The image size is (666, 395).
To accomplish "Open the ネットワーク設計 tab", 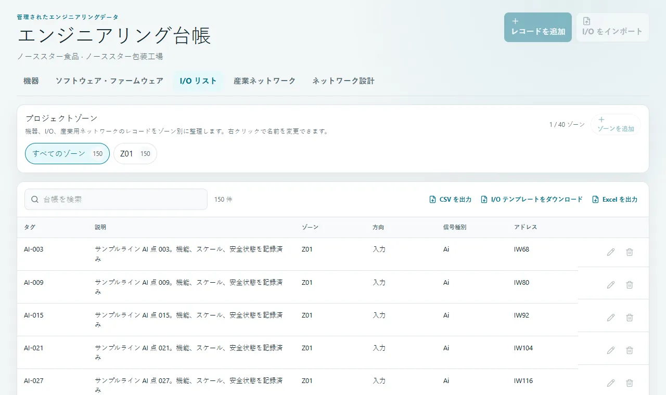I will (343, 81).
